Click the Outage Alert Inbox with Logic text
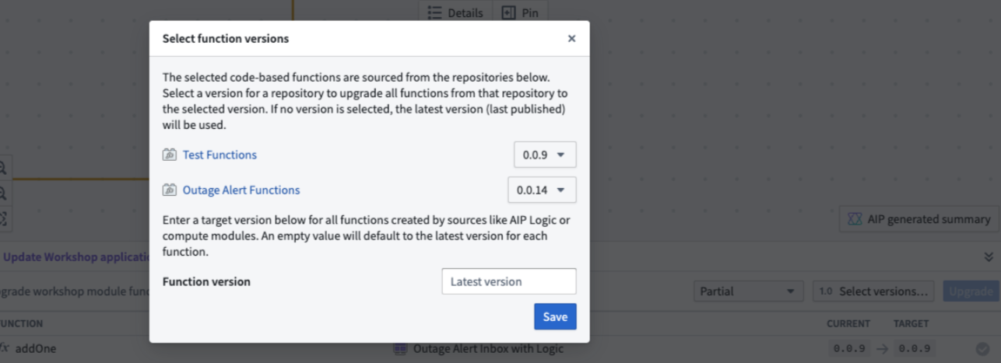Image resolution: width=1001 pixels, height=363 pixels. 488,348
